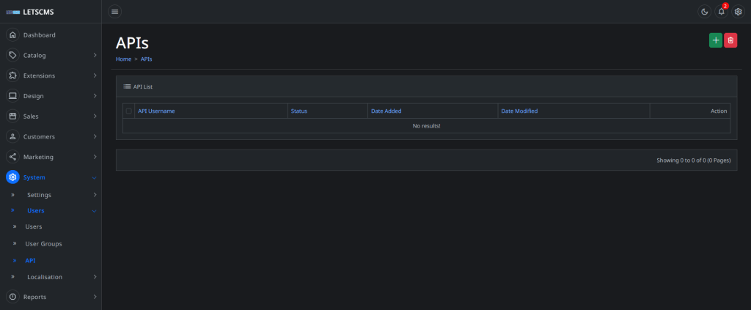The image size is (751, 310).
Task: Click the System gear icon in sidebar
Action: point(12,177)
